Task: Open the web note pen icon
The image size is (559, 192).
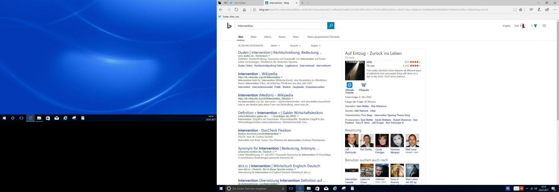Action: click(x=539, y=10)
